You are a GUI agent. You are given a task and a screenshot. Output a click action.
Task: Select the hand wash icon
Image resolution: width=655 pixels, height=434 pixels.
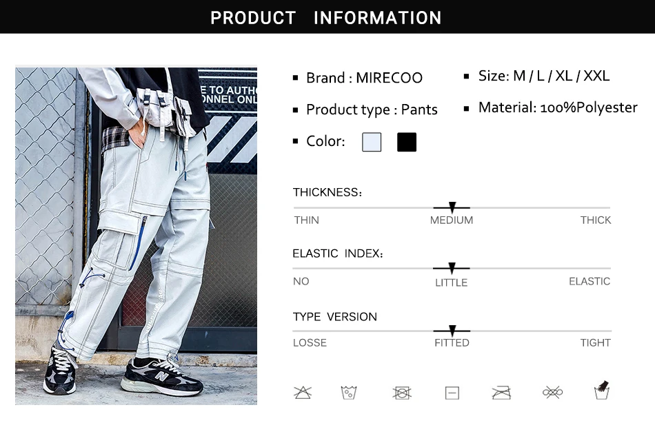click(601, 390)
